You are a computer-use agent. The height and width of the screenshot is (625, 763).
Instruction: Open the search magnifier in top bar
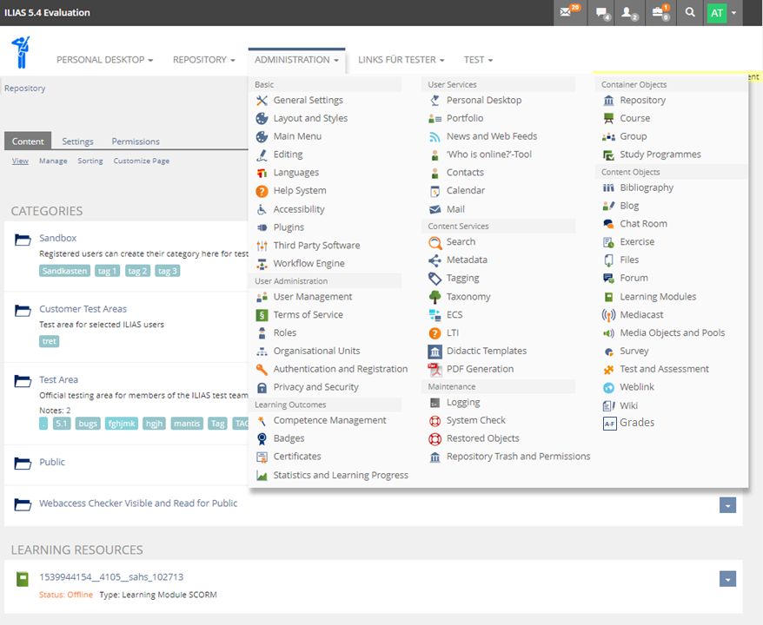tap(690, 13)
